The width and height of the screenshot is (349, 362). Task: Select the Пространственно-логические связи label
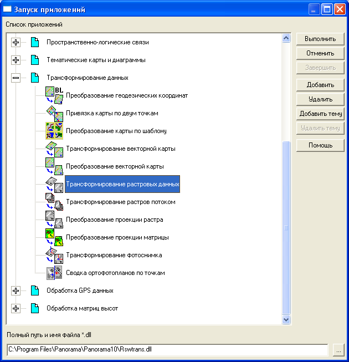click(97, 42)
